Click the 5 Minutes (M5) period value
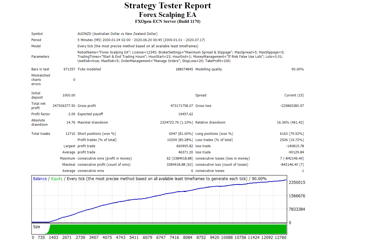Image resolution: width=367 pixels, height=242 pixels. tap(141, 40)
